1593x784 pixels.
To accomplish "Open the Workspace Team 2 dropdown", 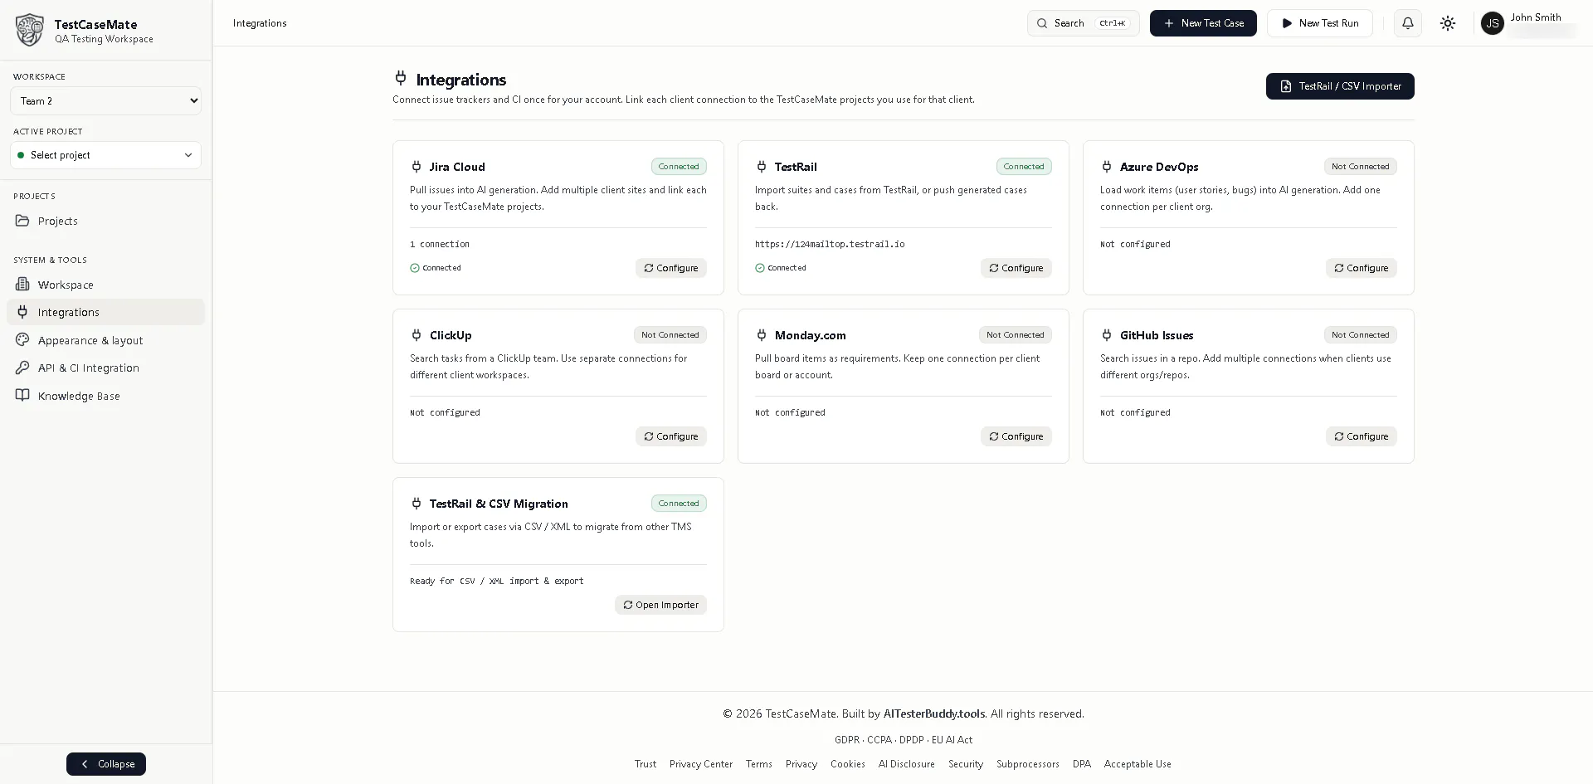I will (105, 101).
